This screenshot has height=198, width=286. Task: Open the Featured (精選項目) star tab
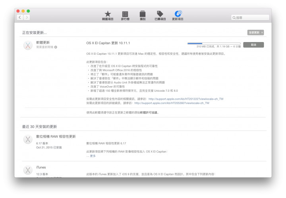[x=108, y=15]
